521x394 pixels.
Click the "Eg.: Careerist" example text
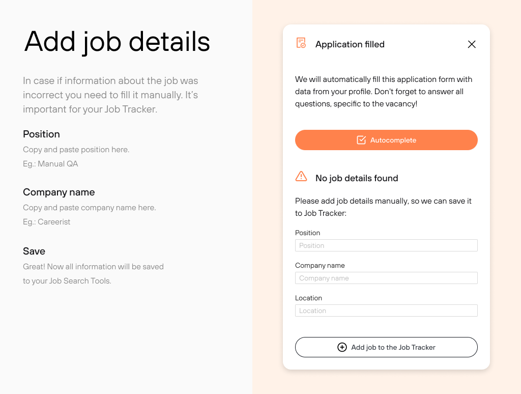point(46,221)
